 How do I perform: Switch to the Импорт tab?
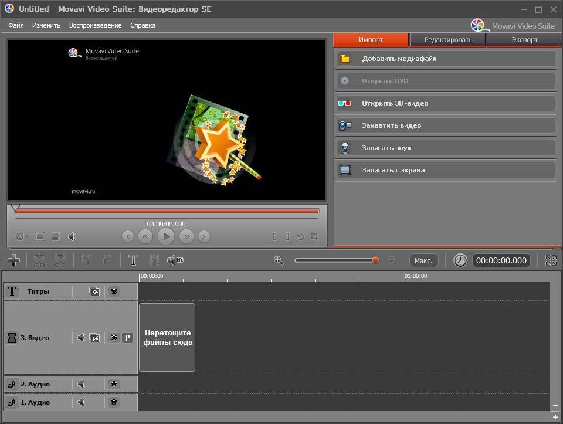371,40
